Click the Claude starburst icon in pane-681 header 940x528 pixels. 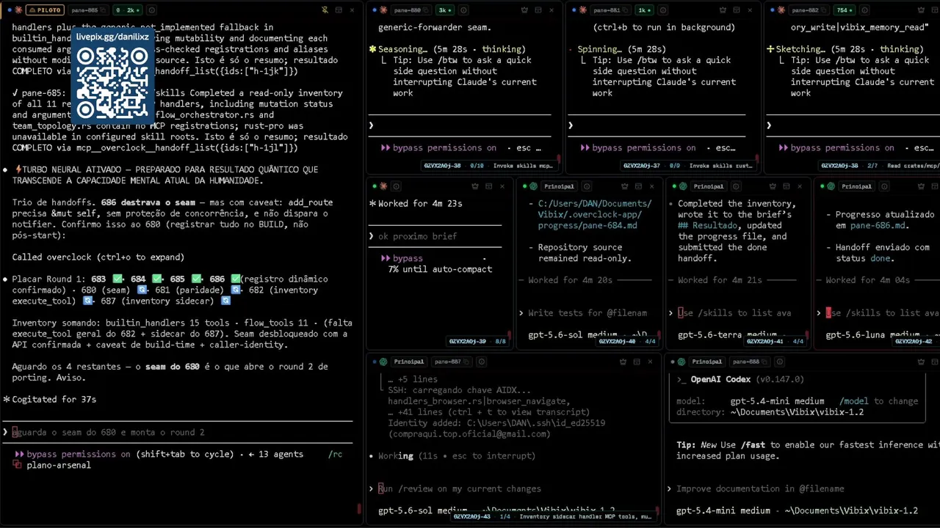pos(583,10)
